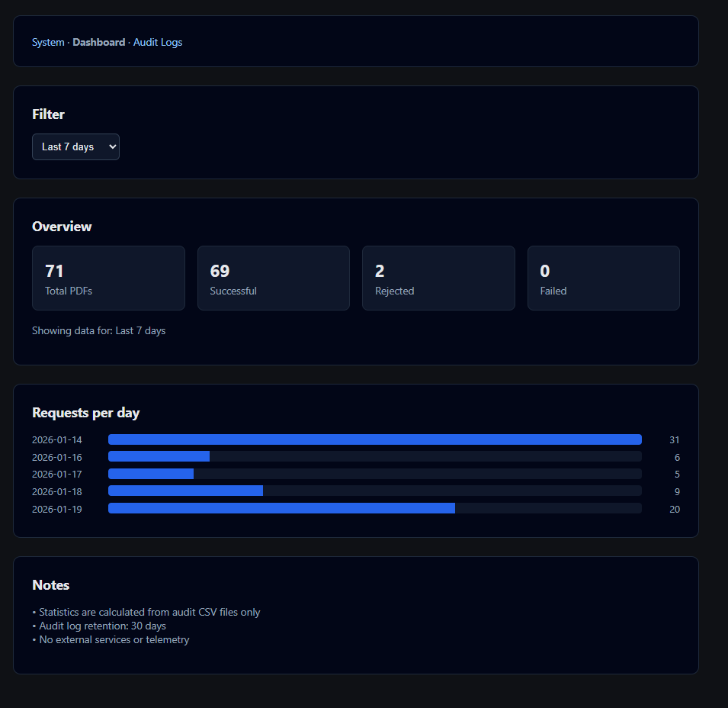
Task: Click the count label 31 beside top bar
Action: click(674, 439)
